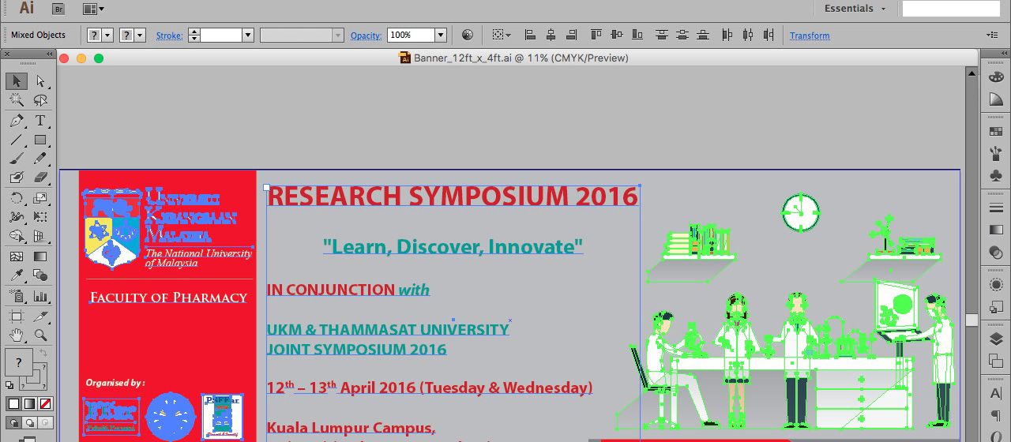The image size is (1011, 442).
Task: Open the control bar options menu
Action: tap(992, 36)
